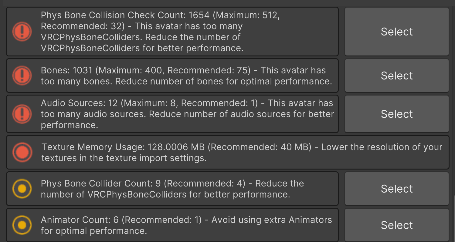Click the red error icon beside Phys Bone Collision Check Count
The width and height of the screenshot is (455, 242).
22,32
